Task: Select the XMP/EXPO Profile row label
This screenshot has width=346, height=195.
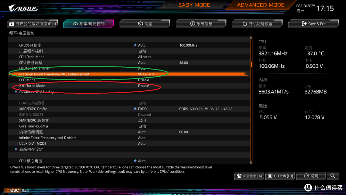Action: [33, 109]
